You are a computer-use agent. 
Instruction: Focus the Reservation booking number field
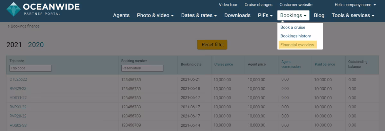pos(142,68)
